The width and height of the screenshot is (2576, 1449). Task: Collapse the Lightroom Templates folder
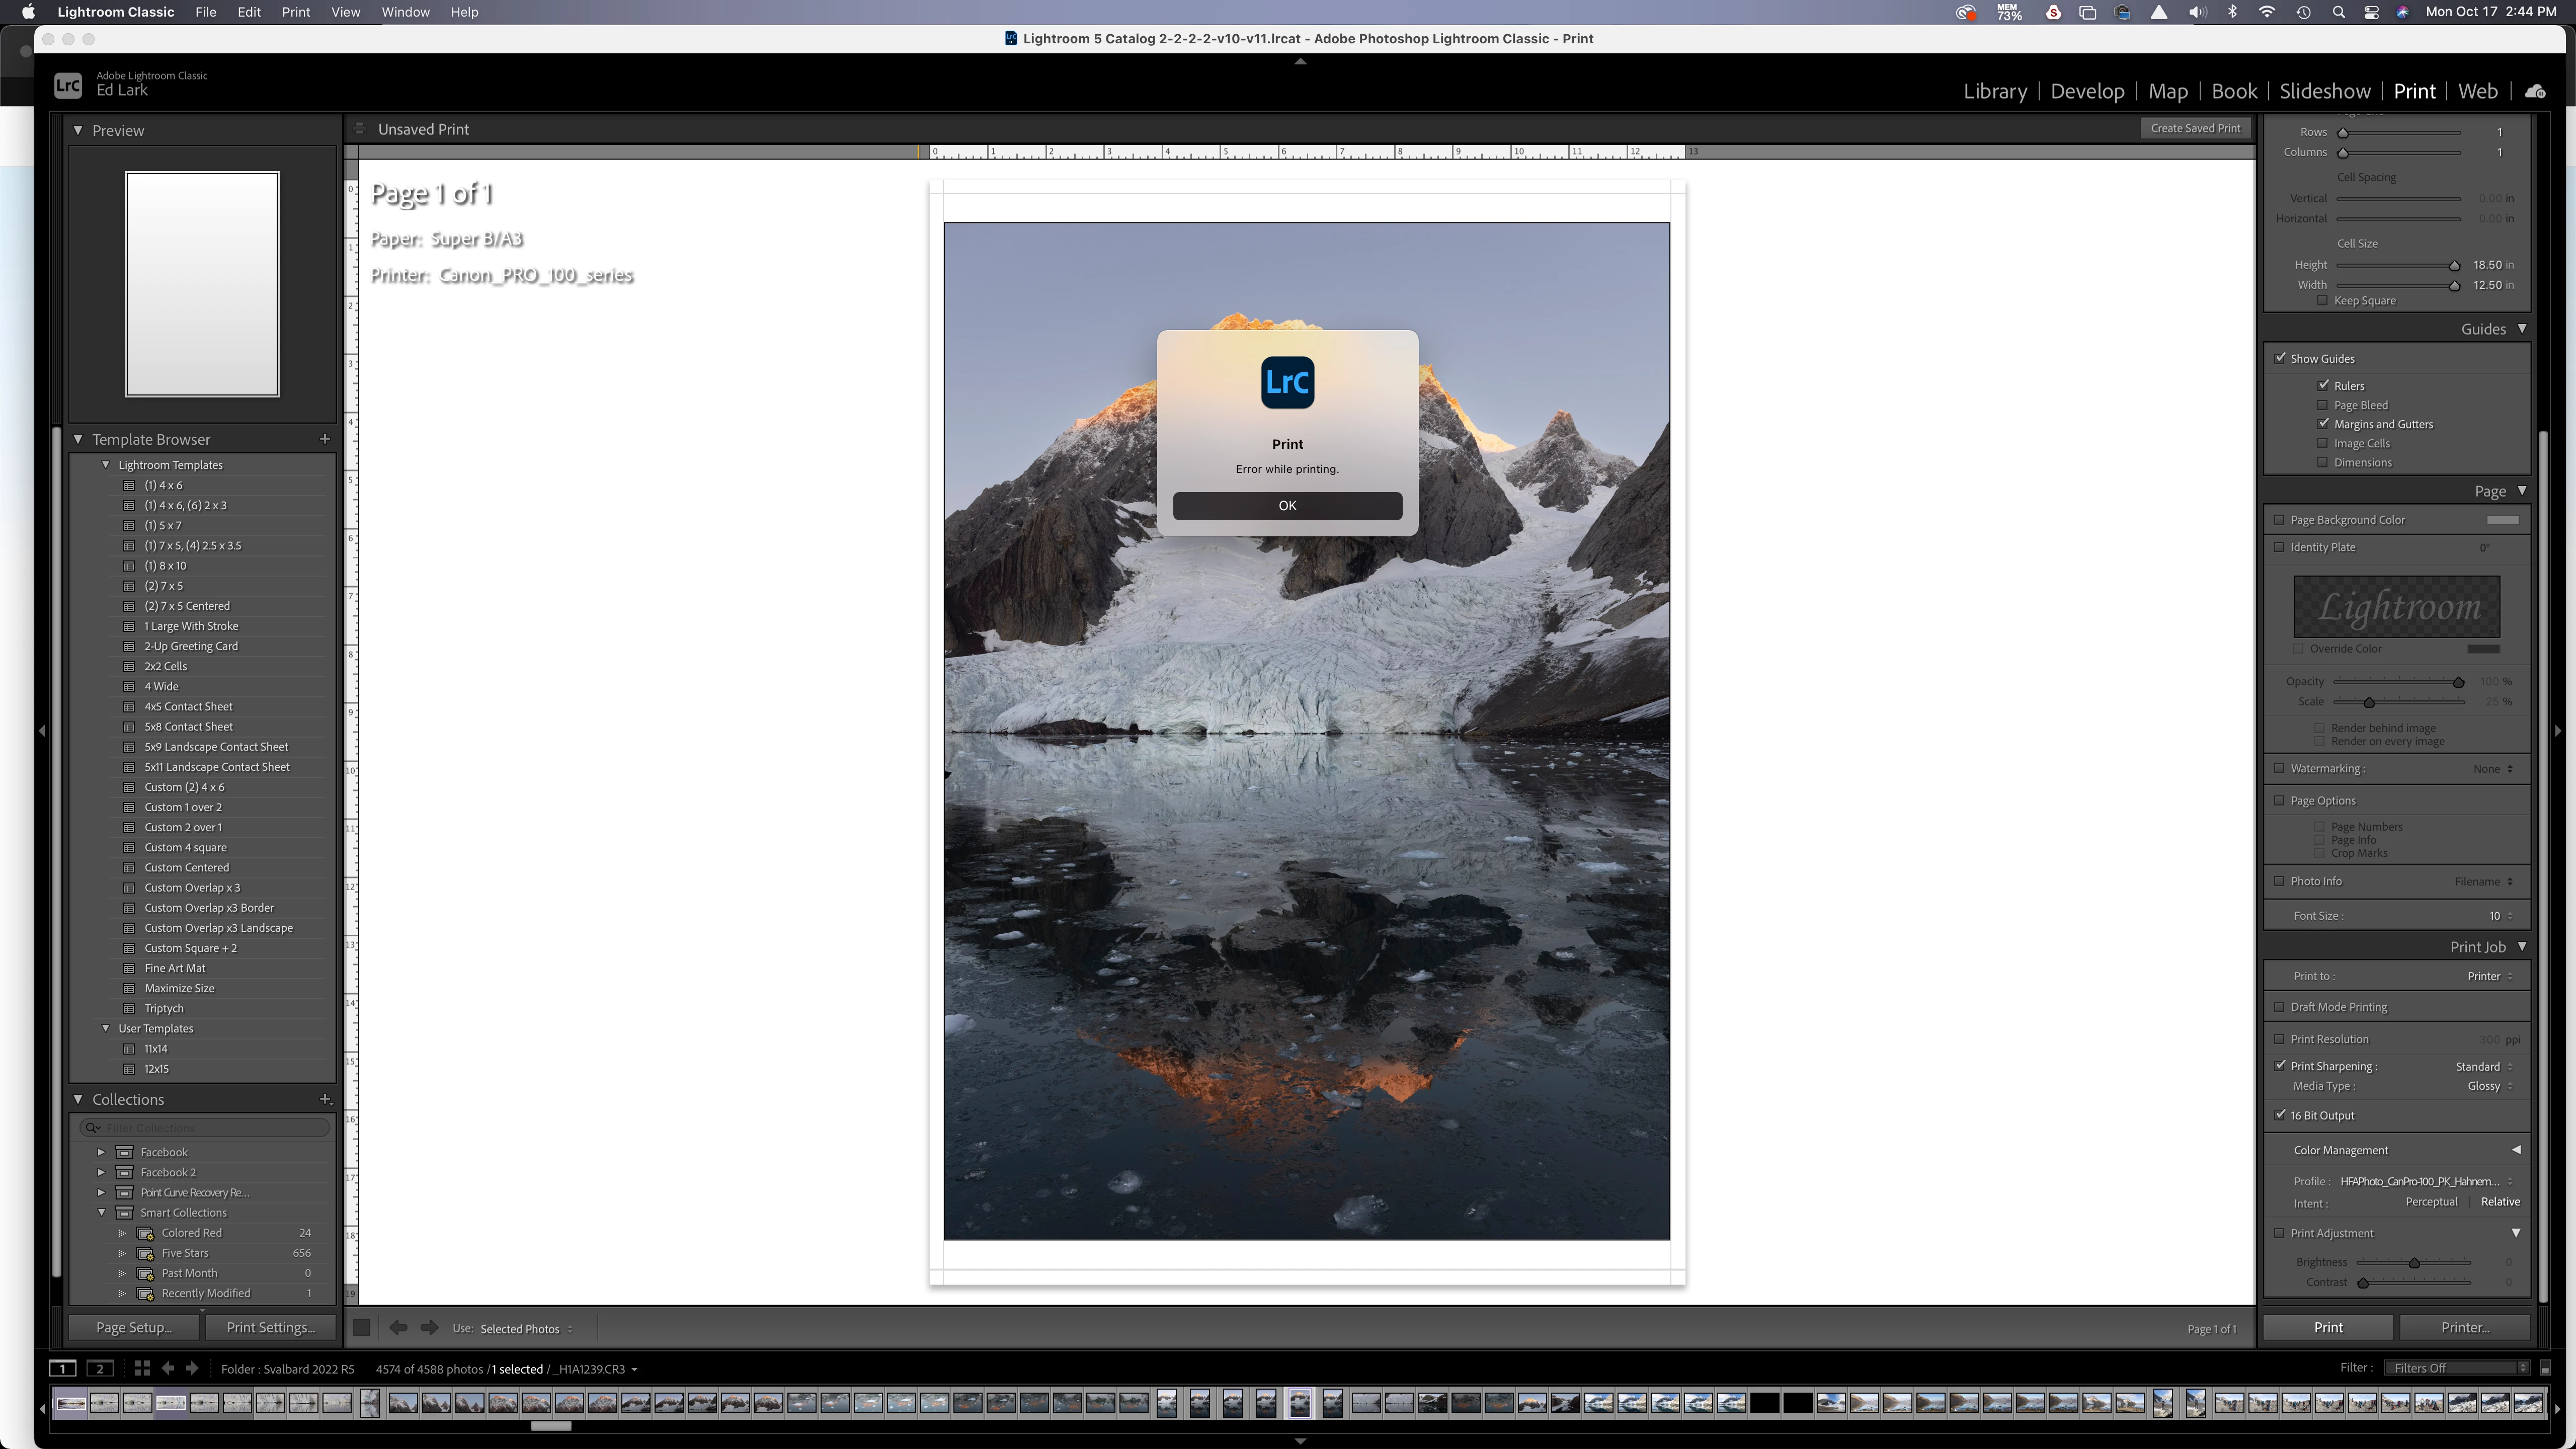click(106, 465)
